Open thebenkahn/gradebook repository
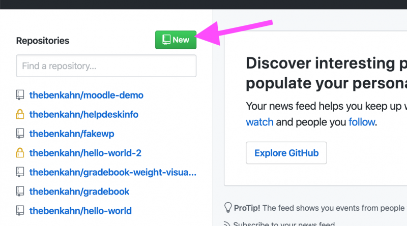Viewport: 407px width, 226px height. pyautogui.click(x=79, y=191)
